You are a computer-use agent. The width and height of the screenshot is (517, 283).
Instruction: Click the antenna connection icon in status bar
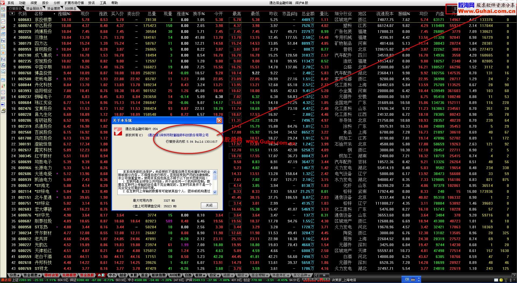coord(506,280)
